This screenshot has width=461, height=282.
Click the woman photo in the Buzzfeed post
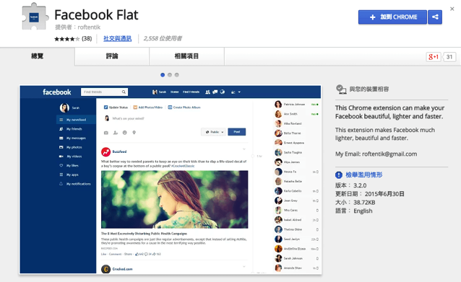pyautogui.click(x=175, y=200)
